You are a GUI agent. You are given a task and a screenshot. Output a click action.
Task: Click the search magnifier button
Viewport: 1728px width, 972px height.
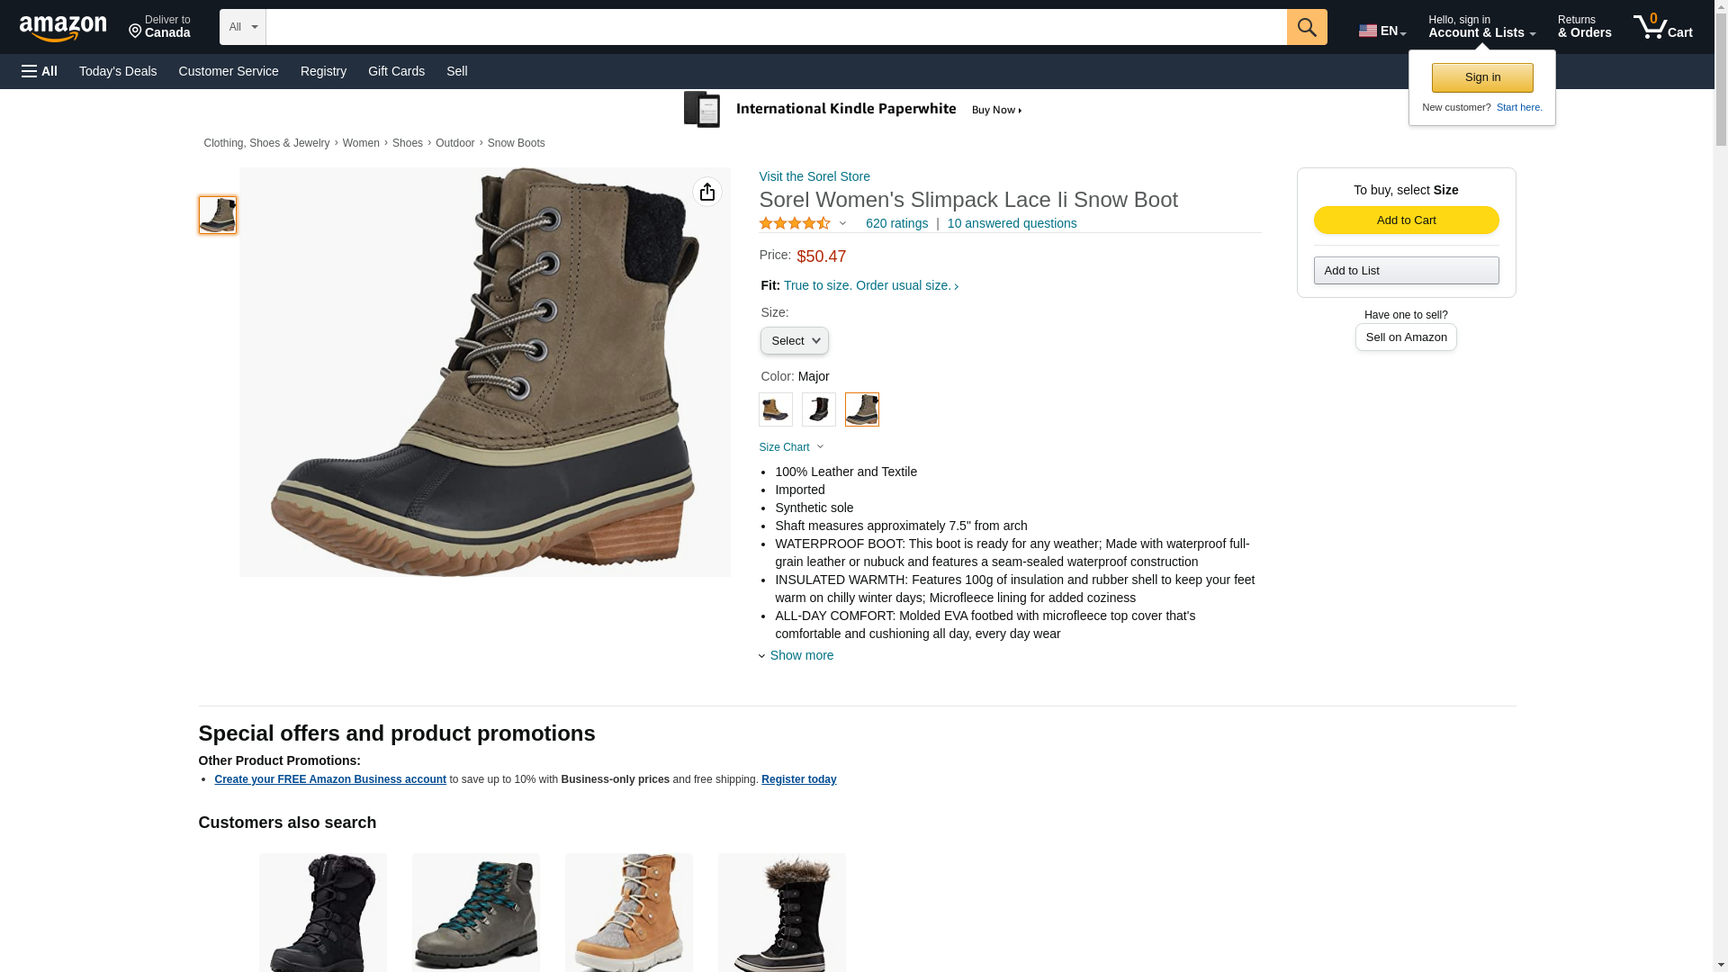(x=1307, y=27)
